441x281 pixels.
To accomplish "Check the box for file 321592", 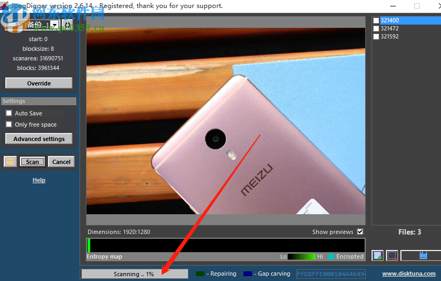I will coord(376,36).
